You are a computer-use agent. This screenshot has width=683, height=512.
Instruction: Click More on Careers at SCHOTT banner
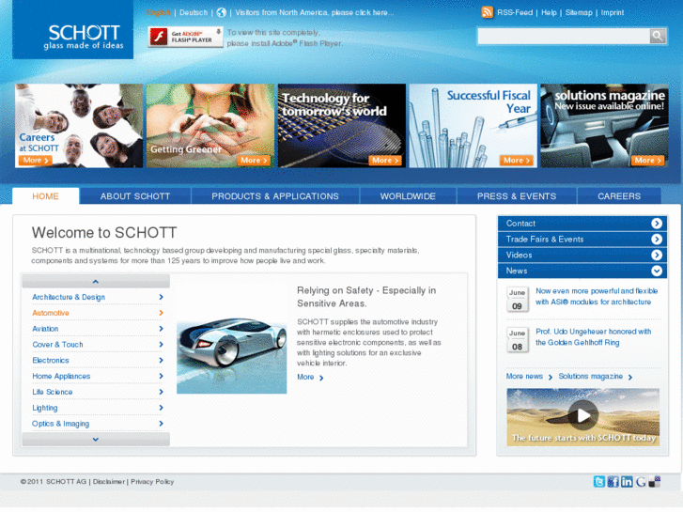(36, 161)
